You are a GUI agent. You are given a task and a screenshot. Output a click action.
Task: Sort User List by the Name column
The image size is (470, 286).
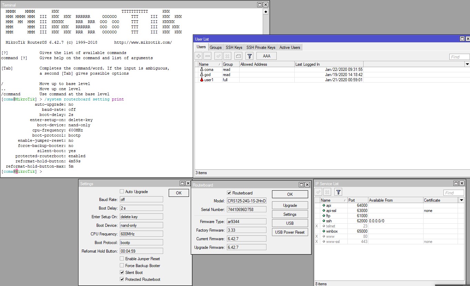[210, 64]
